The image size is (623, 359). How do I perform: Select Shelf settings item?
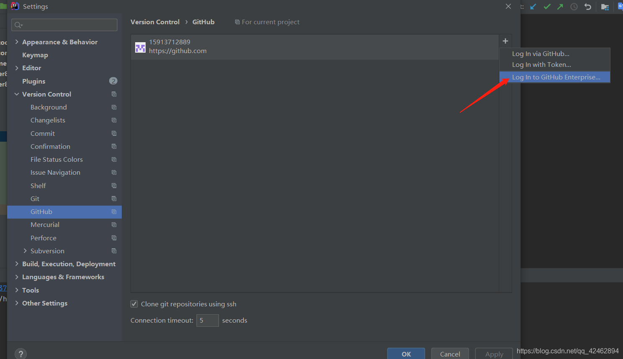(38, 186)
